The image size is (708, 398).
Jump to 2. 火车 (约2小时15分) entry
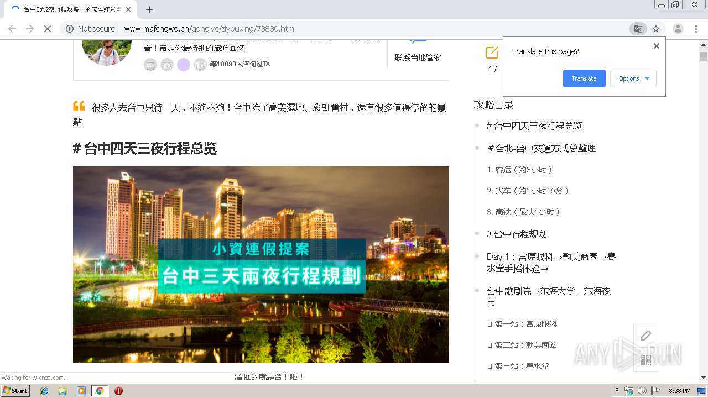(528, 191)
